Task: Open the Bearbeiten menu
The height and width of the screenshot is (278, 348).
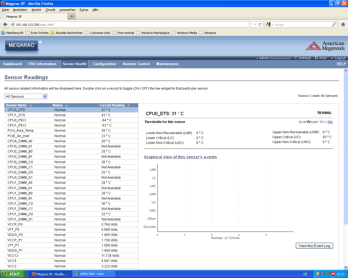Action: [x=20, y=10]
